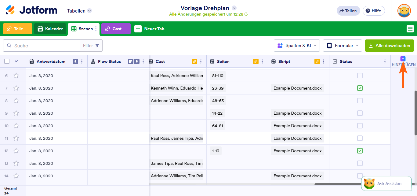
Task: Click the Alle downloaden button
Action: click(389, 45)
